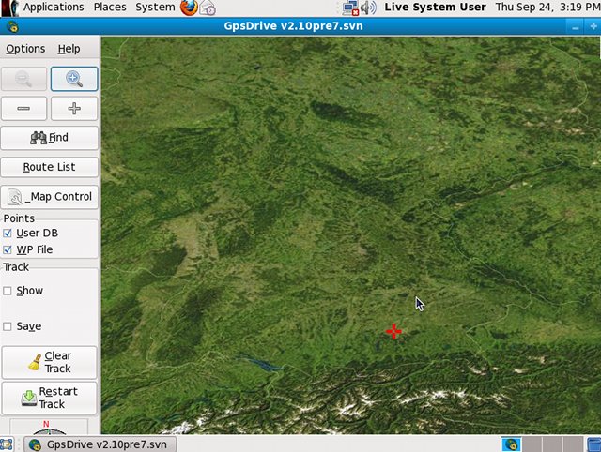Launch Firefox from the top panel
This screenshot has height=452, width=601.
tap(189, 8)
